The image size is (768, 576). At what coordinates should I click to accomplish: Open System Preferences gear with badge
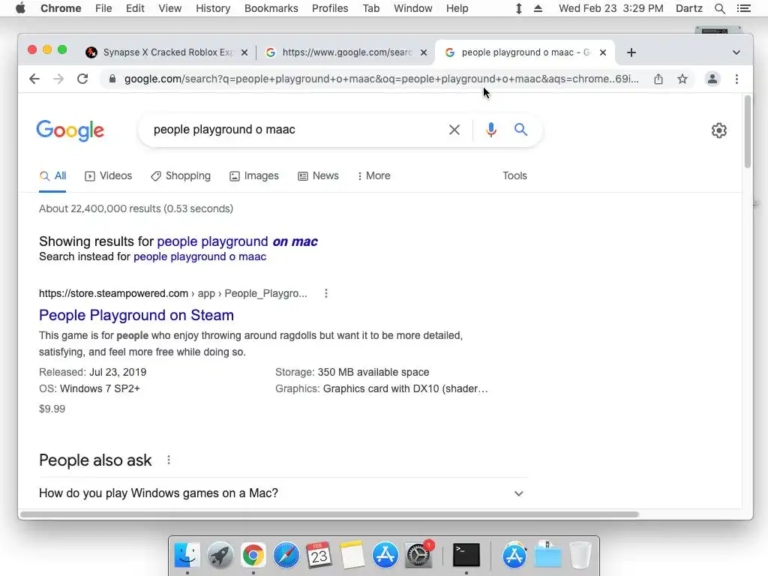418,556
